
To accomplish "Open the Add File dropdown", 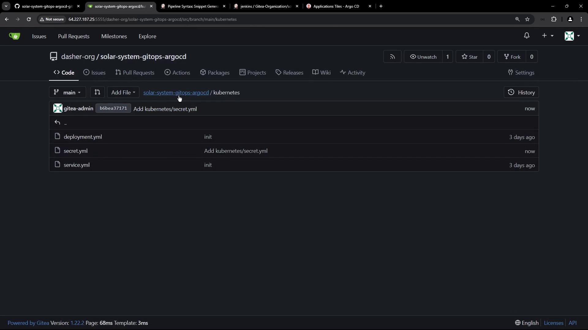I will [x=123, y=92].
